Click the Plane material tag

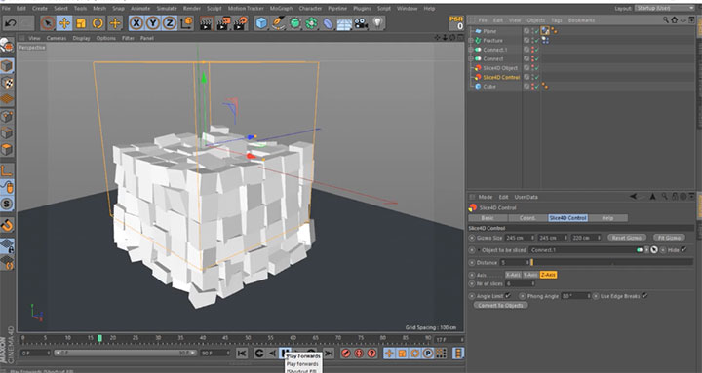click(x=545, y=31)
